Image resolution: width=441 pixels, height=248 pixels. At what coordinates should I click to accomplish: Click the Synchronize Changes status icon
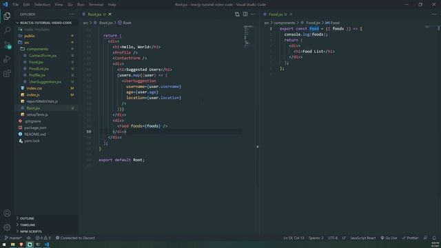tap(28, 238)
